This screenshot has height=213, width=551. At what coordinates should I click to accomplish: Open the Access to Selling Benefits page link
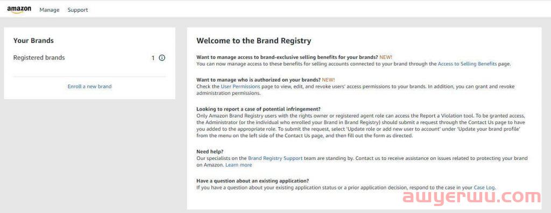click(468, 64)
